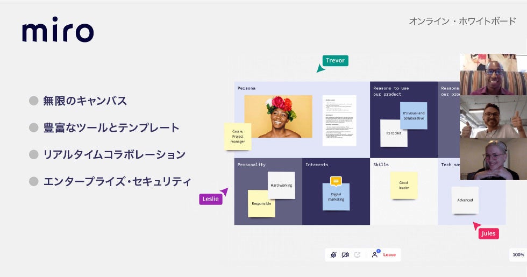Click the エンタープライズ・セキュリティ bullet text

(117, 182)
